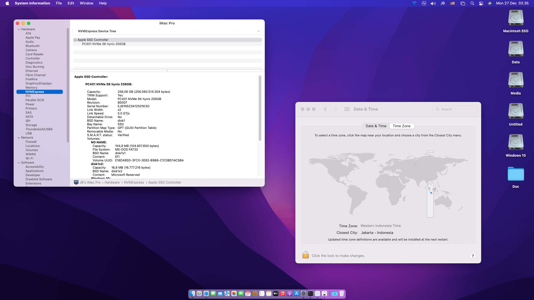Open Terminal from the Dock
The height and width of the screenshot is (300, 534).
pos(310,294)
